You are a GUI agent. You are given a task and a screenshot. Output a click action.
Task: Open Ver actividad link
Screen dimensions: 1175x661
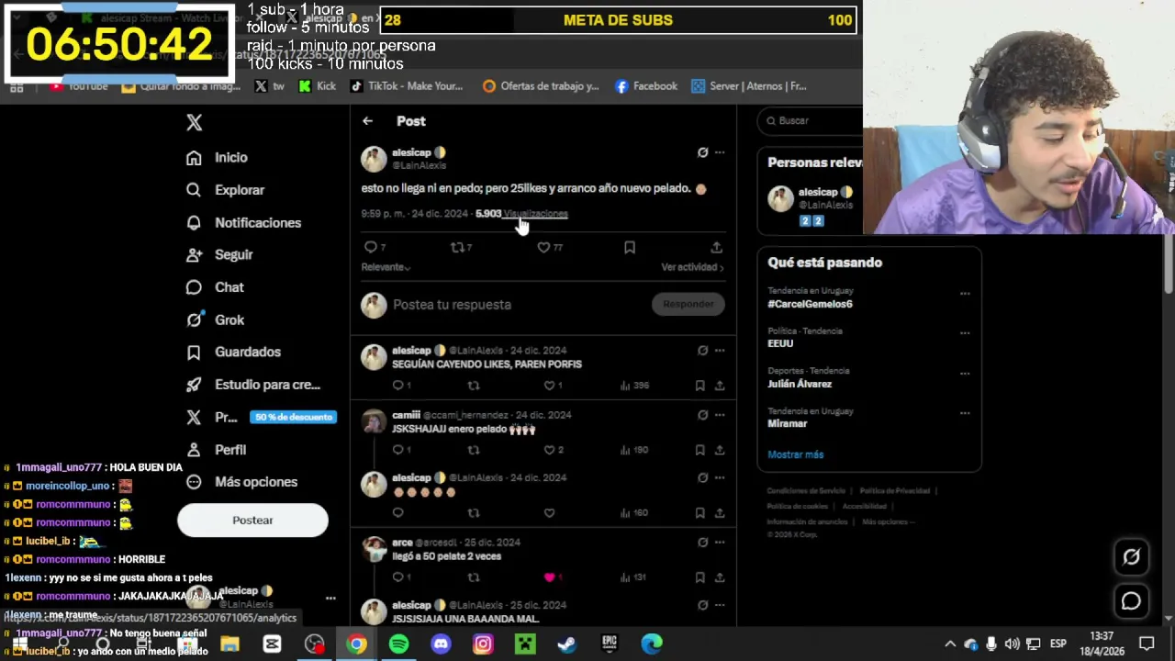tap(692, 267)
